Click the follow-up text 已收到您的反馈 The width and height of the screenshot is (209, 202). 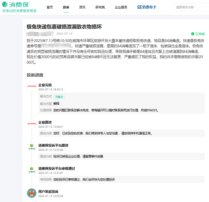(73, 133)
